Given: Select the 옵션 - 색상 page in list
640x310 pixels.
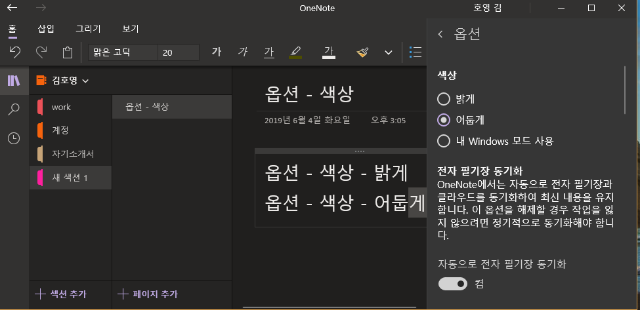Looking at the screenshot, I should coord(172,107).
